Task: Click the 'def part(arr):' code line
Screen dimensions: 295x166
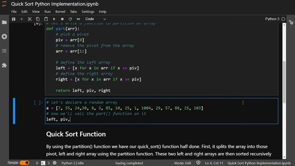Action: (63, 29)
